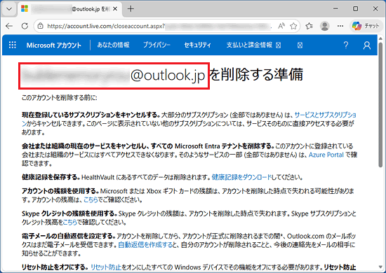Screen dimensions: 386x273
Task: View site information lock icon
Action: click(x=41, y=26)
